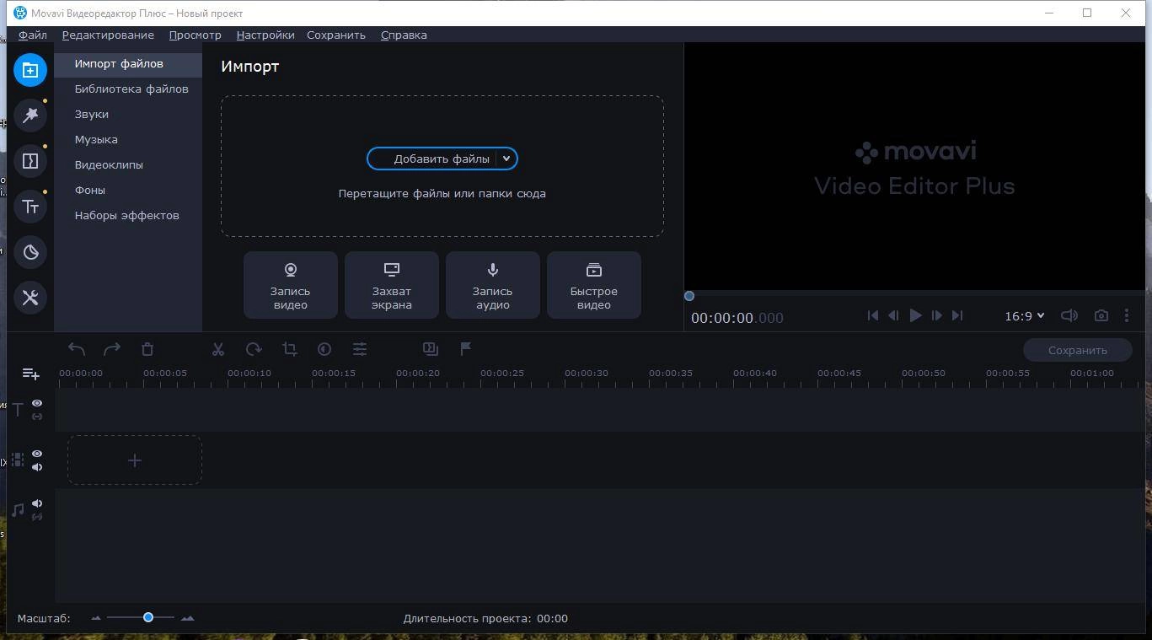
Task: Select Импорт файлов in the sidebar list
Action: click(128, 63)
